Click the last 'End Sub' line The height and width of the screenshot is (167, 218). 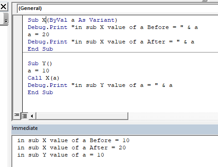point(40,92)
